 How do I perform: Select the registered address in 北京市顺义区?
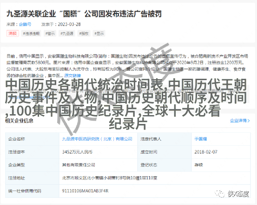[x=110, y=178]
